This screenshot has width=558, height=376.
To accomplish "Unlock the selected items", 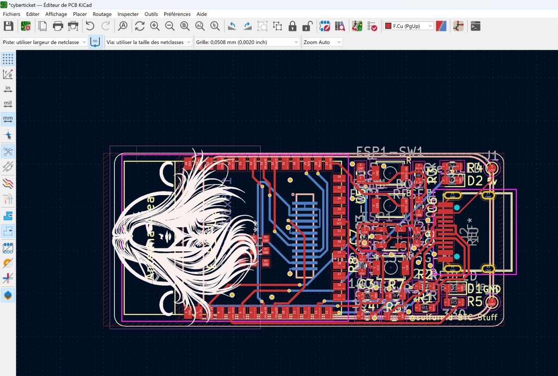I will click(x=307, y=26).
